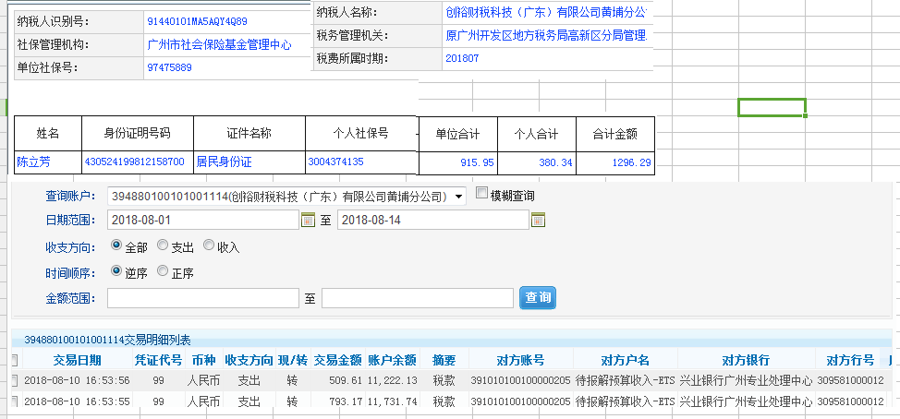Sort by 交易金额 column header
The width and height of the screenshot is (900, 419).
[336, 360]
